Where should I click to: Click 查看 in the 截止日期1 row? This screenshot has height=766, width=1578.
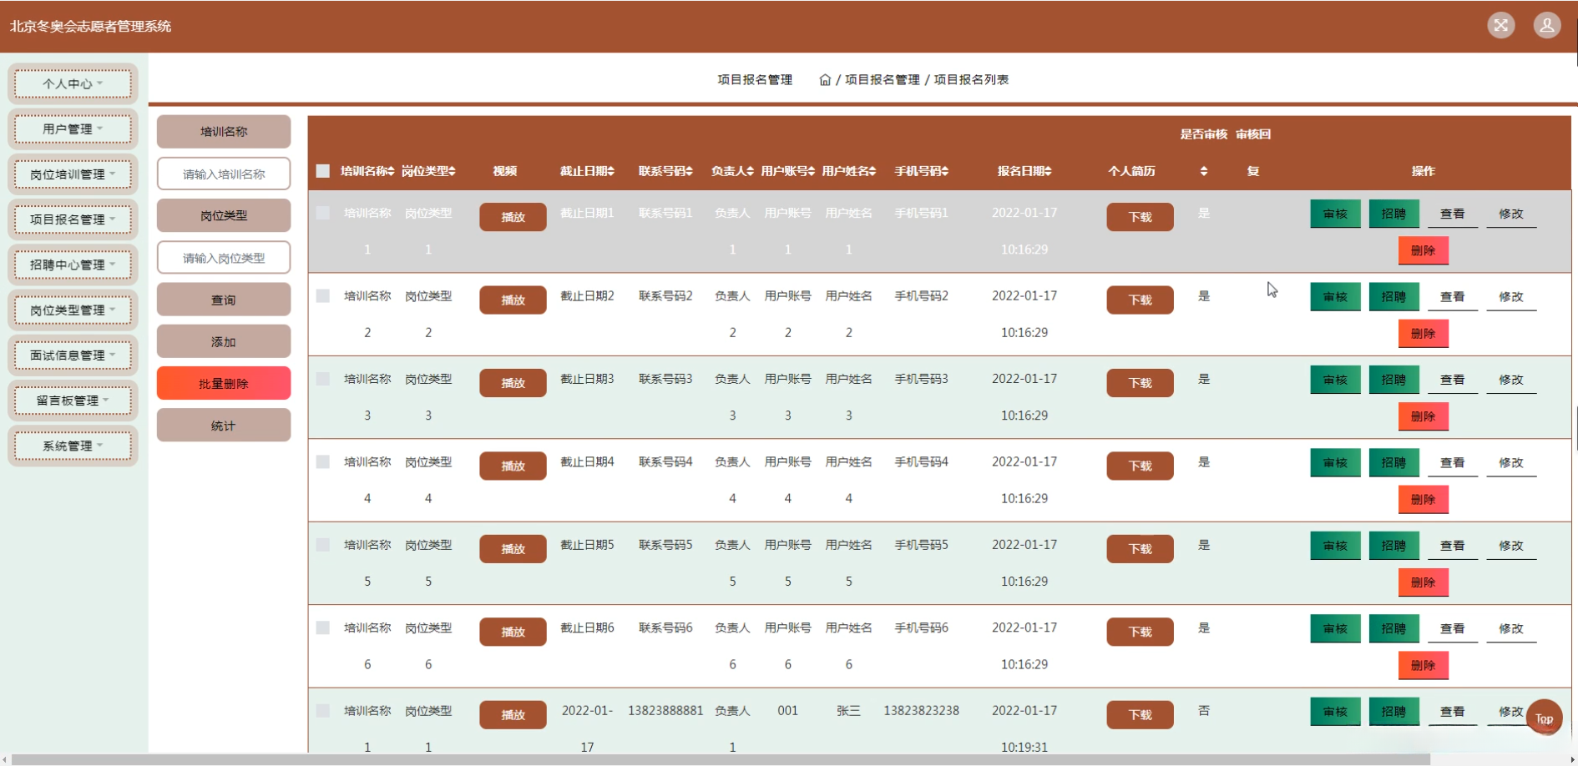1452,214
